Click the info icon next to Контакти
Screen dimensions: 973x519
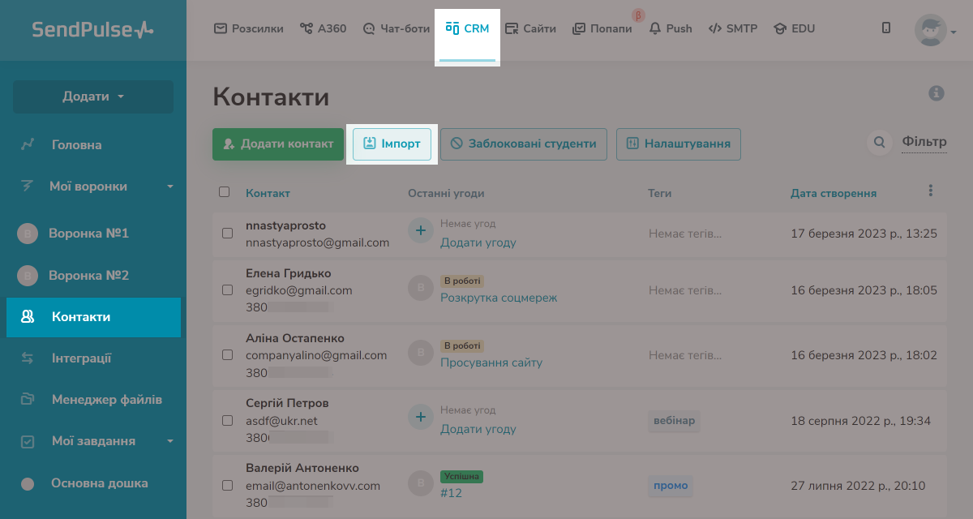[937, 93]
